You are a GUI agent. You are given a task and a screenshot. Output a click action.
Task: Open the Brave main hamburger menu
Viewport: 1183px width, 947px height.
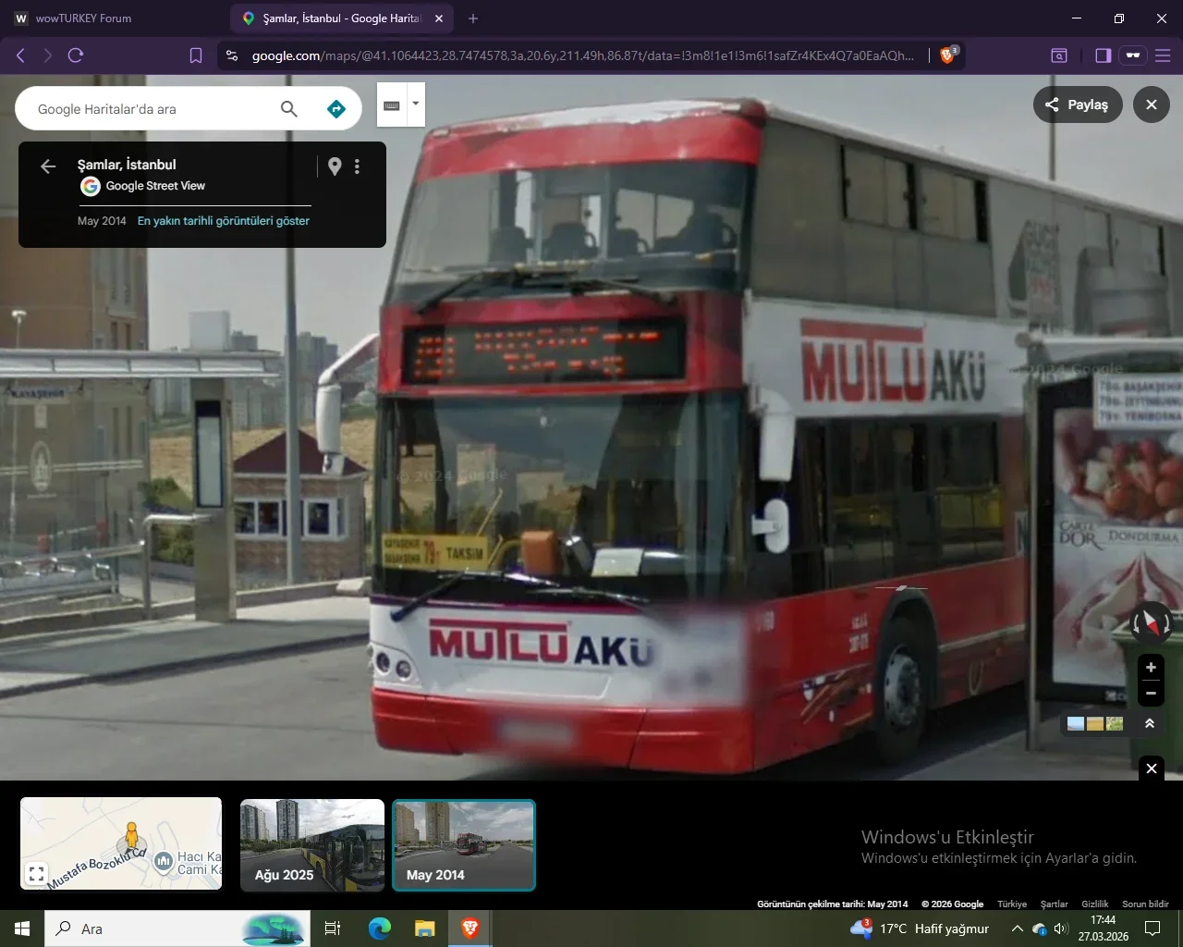point(1163,55)
